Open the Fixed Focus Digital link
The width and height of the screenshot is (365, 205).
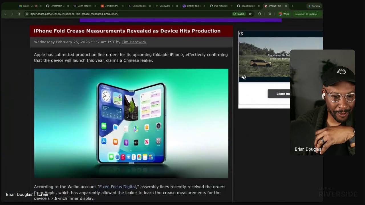tap(117, 187)
